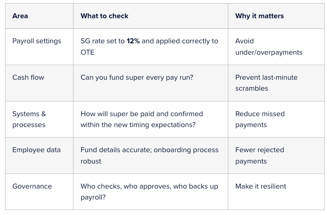
Task: Select the "Reduce missed payments" cell
Action: [x=260, y=119]
